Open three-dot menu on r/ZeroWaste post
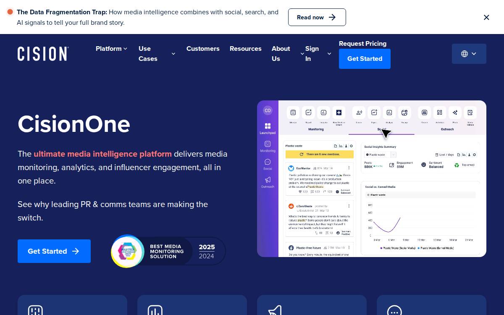 point(349,206)
